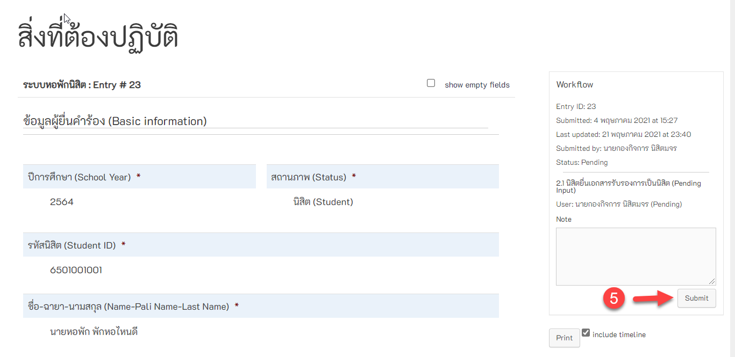This screenshot has height=357, width=735.
Task: Click the School Year value 2564
Action: [x=61, y=202]
